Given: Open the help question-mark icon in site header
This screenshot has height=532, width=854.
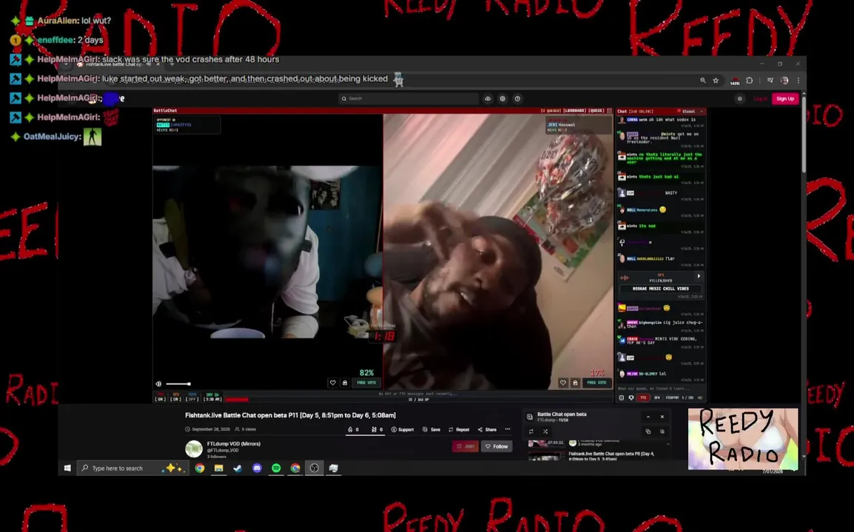Looking at the screenshot, I should (517, 98).
